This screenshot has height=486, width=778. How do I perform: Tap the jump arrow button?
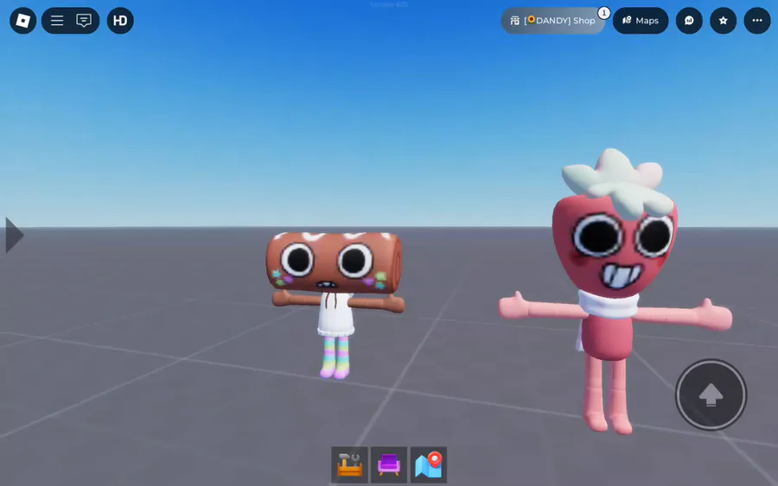pos(711,394)
